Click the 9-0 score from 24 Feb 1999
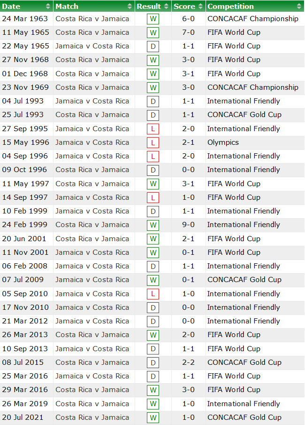Screen dimensions: 305x425 click(188, 225)
